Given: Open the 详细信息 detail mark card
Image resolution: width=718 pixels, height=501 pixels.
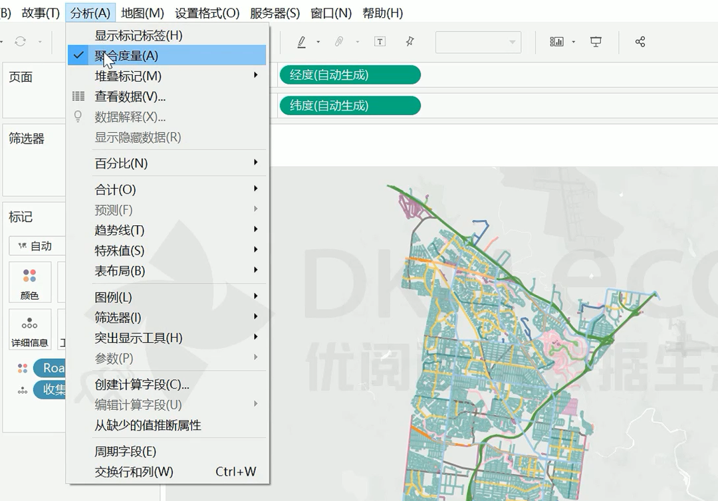Looking at the screenshot, I should [30, 331].
